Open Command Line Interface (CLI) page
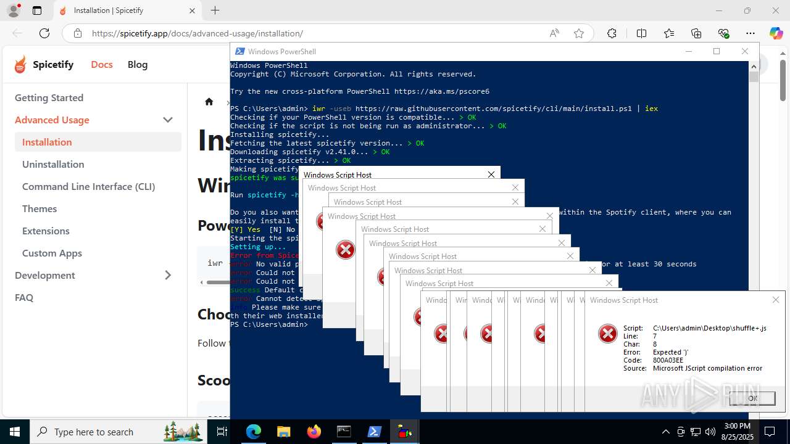 pos(88,186)
